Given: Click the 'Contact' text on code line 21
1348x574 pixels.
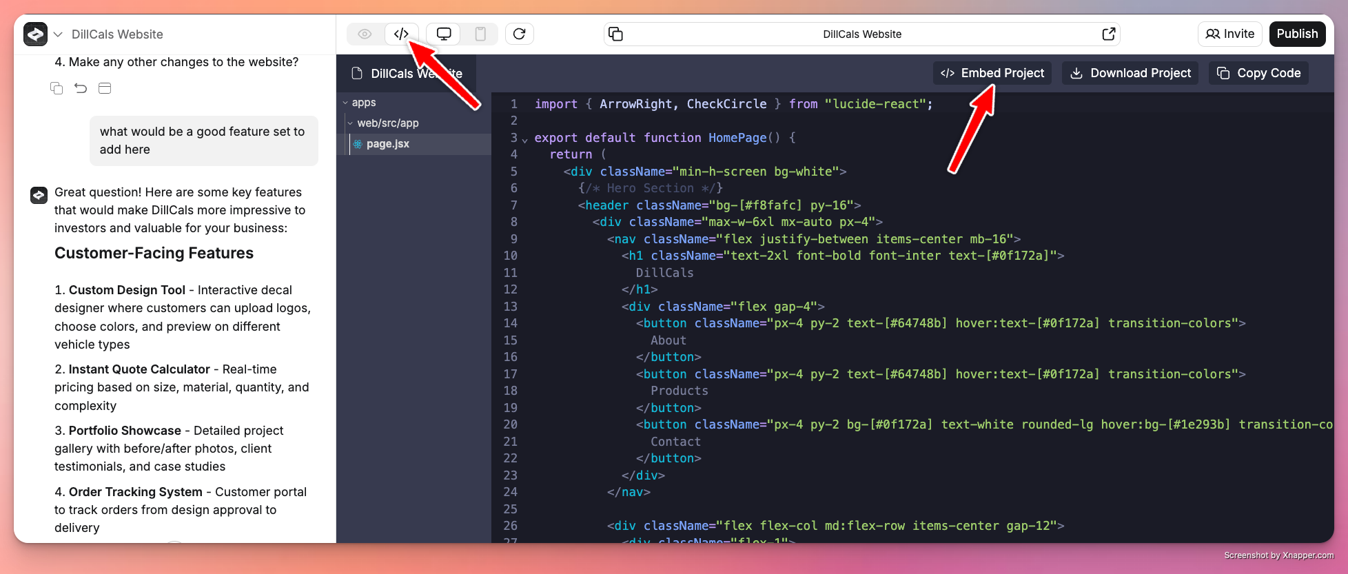Looking at the screenshot, I should click(x=675, y=442).
